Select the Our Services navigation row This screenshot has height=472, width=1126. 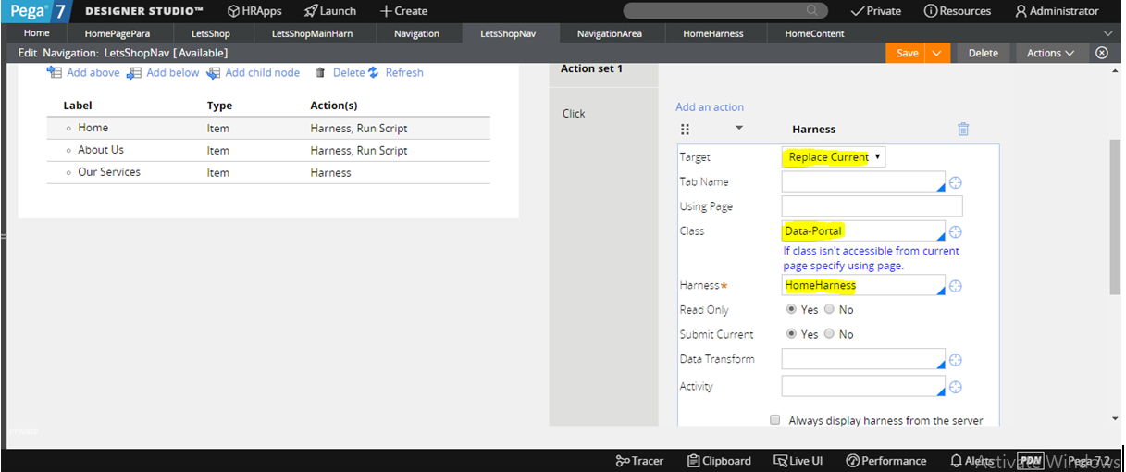coord(268,172)
